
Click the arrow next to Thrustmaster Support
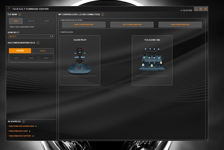click(33, 136)
